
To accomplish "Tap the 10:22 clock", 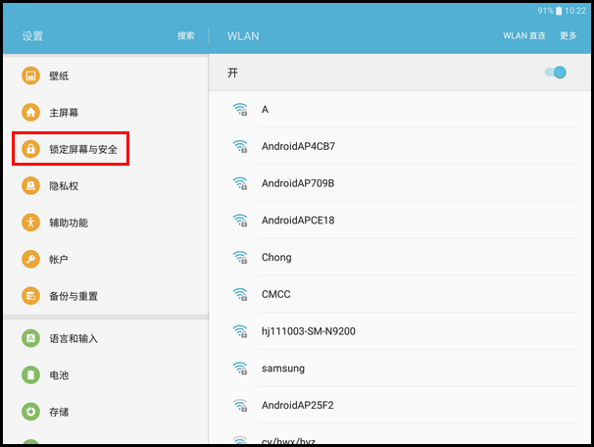I will pos(575,11).
